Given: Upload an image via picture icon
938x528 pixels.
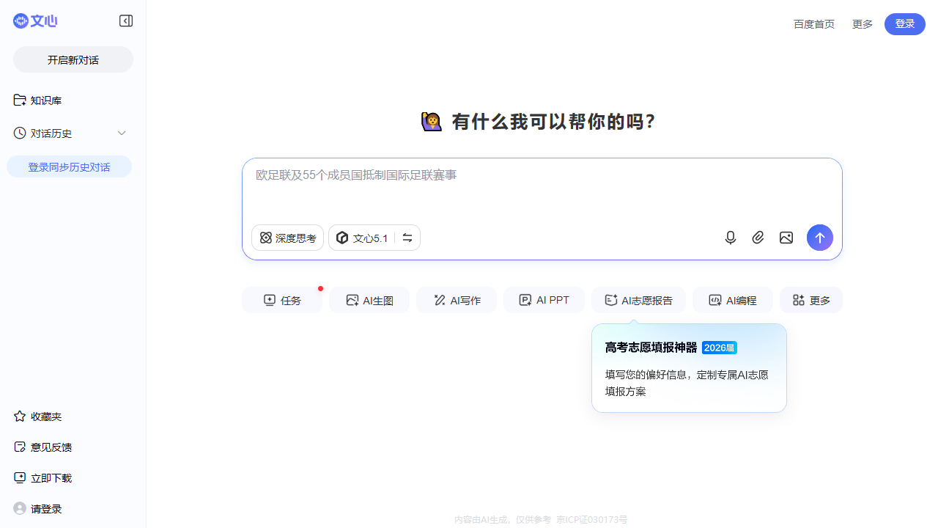Looking at the screenshot, I should tap(786, 238).
